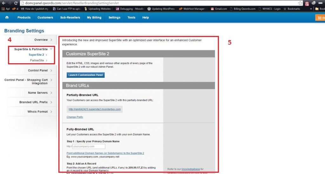The height and width of the screenshot is (174, 325).
Task: Click the Step 2: Add an A Record text
Action: click(x=82, y=164)
